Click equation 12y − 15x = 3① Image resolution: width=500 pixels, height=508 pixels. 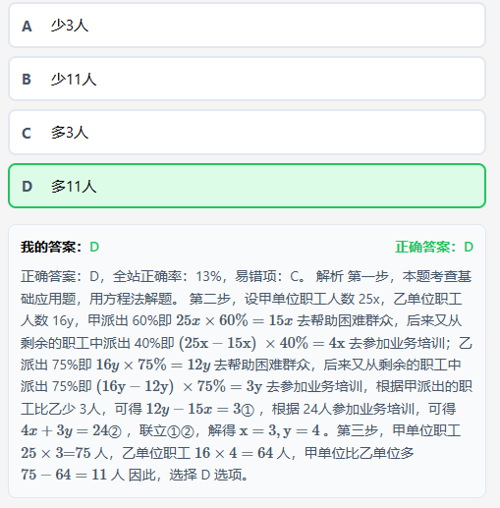pyautogui.click(x=200, y=409)
